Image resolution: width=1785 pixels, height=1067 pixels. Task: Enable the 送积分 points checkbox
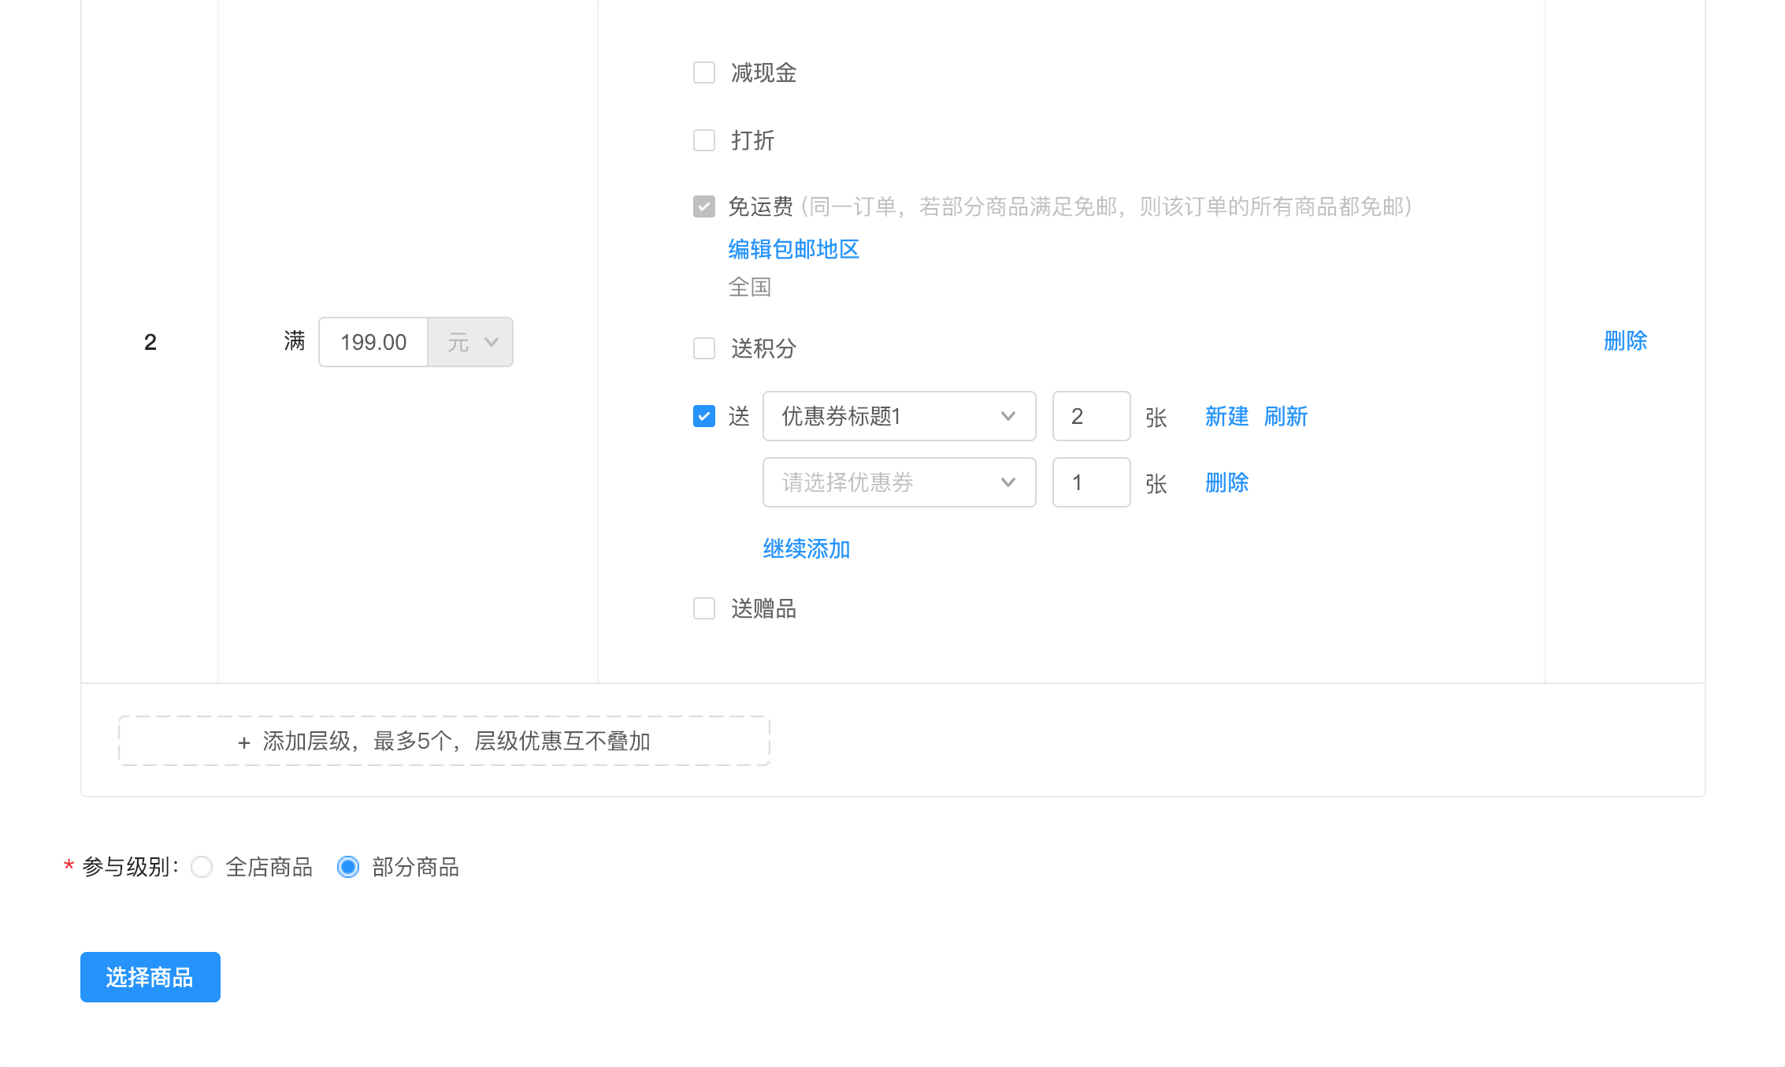point(703,348)
